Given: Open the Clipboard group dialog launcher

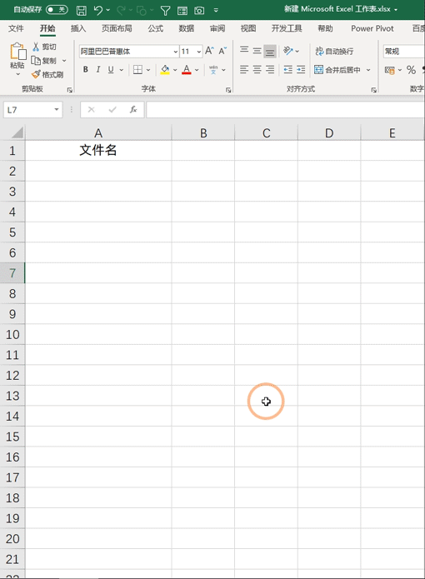Looking at the screenshot, I should [70, 90].
